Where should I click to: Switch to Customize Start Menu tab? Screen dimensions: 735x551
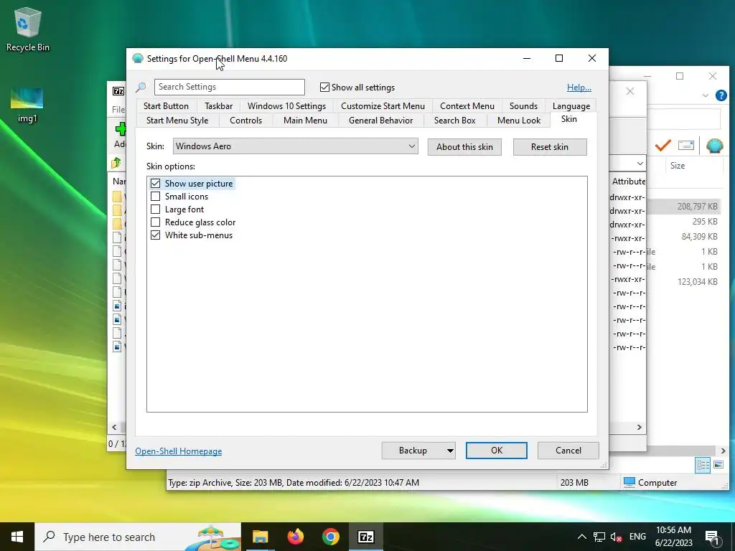click(x=383, y=106)
